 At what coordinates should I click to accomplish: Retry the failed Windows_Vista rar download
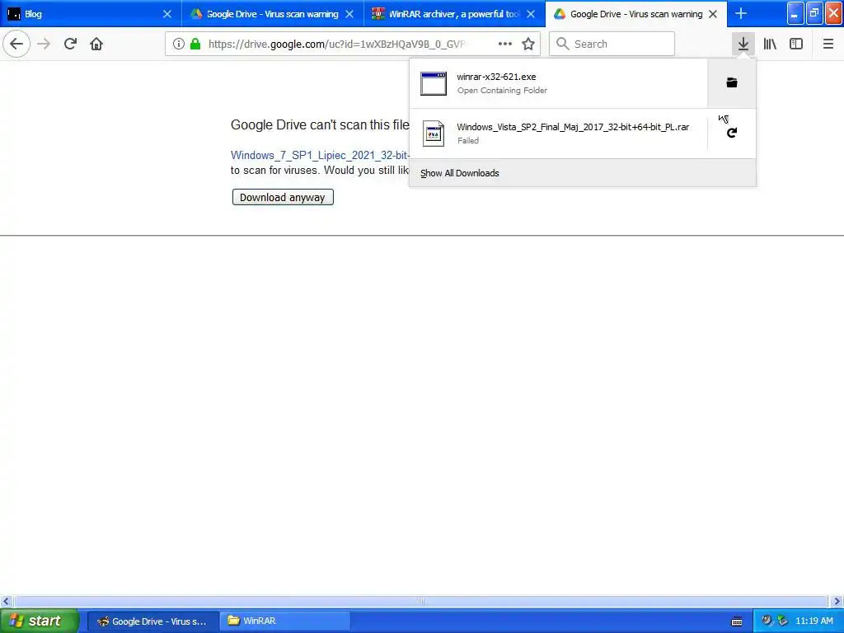pyautogui.click(x=732, y=133)
